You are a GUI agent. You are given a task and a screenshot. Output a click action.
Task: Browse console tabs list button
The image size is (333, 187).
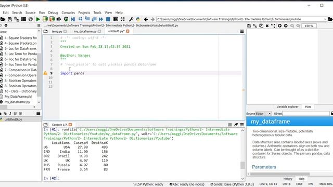[x=45, y=125]
